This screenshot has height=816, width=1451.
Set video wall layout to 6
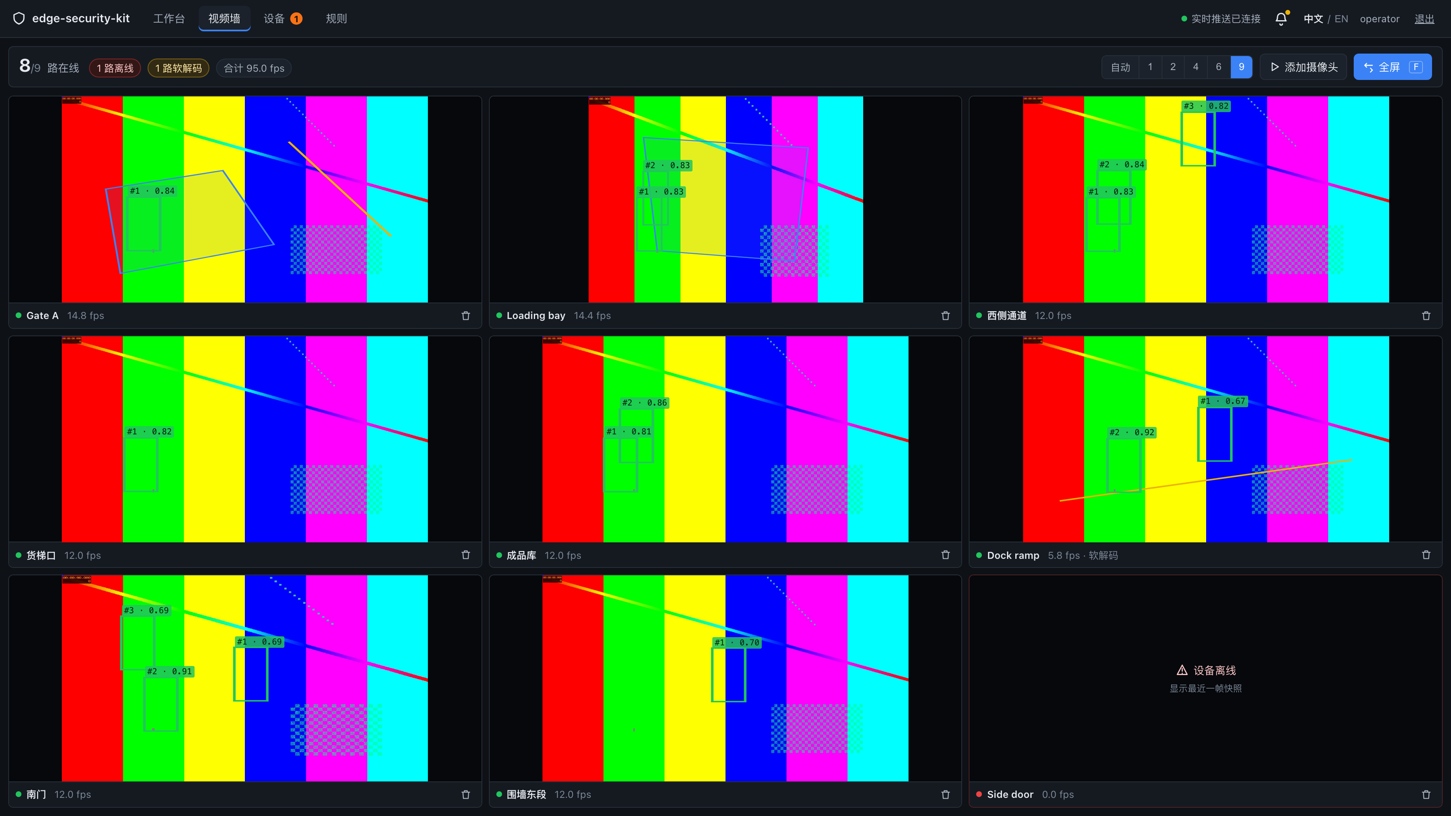(1219, 67)
